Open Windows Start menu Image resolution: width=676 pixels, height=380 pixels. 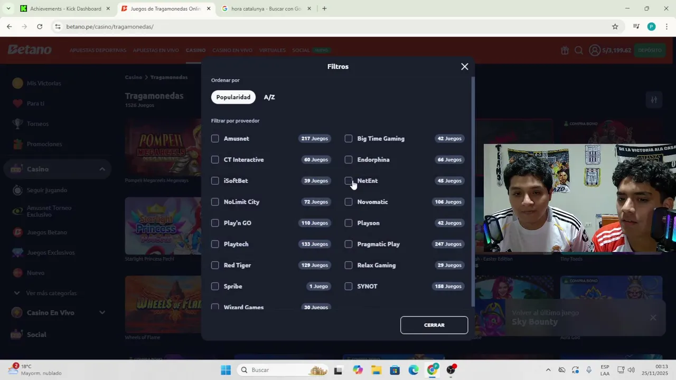[x=226, y=370]
